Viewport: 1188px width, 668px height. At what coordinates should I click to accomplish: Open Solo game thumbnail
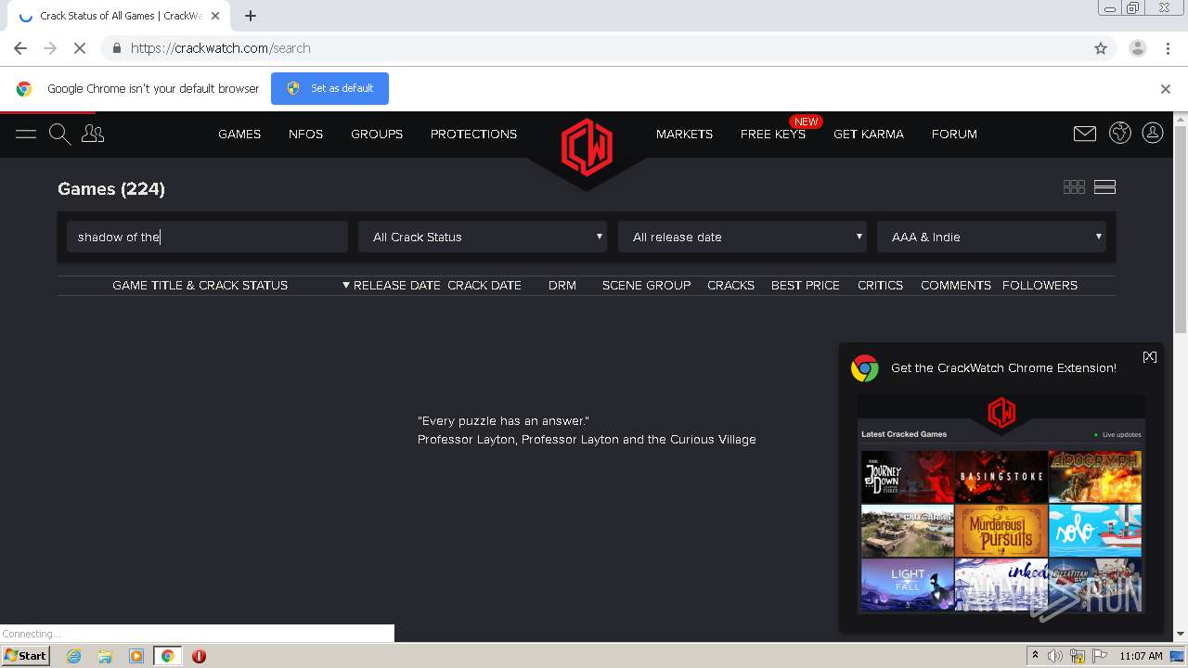[1094, 531]
